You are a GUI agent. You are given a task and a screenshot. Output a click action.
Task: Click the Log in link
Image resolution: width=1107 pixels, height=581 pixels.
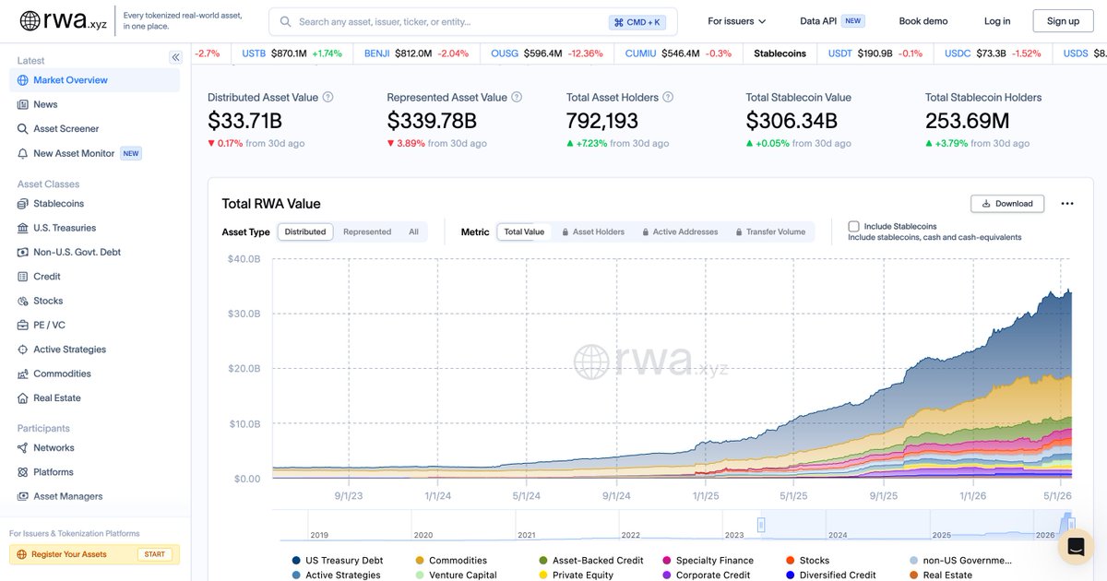pyautogui.click(x=997, y=21)
